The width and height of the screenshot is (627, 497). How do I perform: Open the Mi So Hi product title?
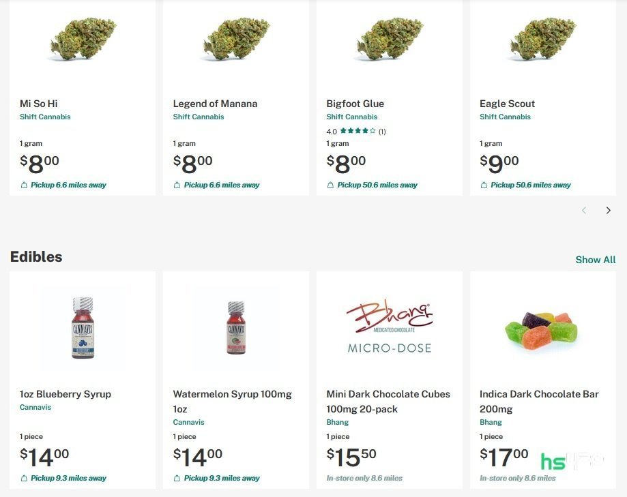tap(39, 104)
